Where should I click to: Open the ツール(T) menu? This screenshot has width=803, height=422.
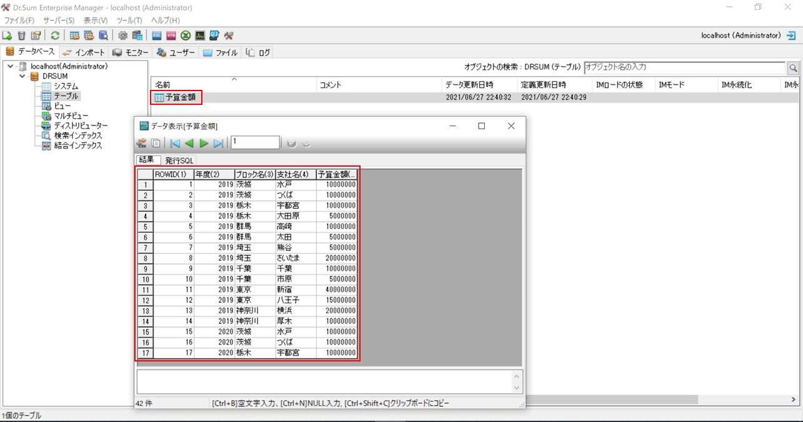(x=129, y=21)
